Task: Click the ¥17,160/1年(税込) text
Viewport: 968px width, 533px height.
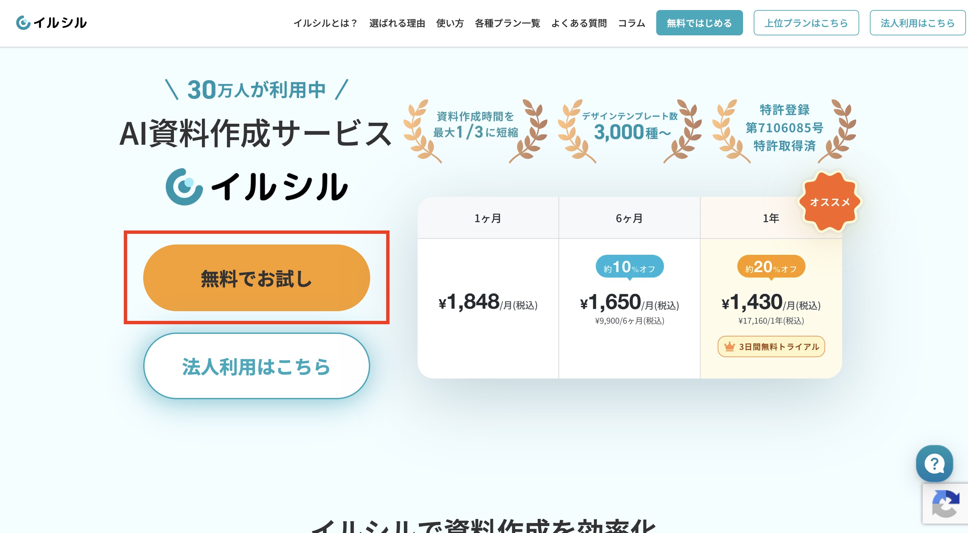Action: (x=771, y=321)
